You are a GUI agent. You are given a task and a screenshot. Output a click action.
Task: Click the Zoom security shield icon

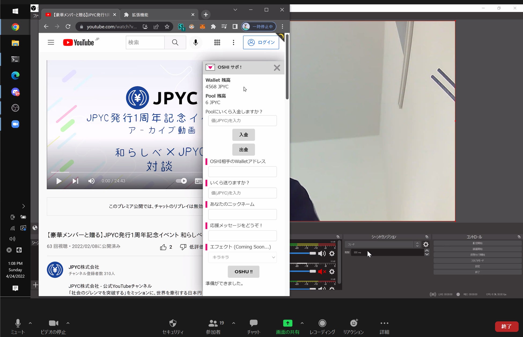coord(173,323)
